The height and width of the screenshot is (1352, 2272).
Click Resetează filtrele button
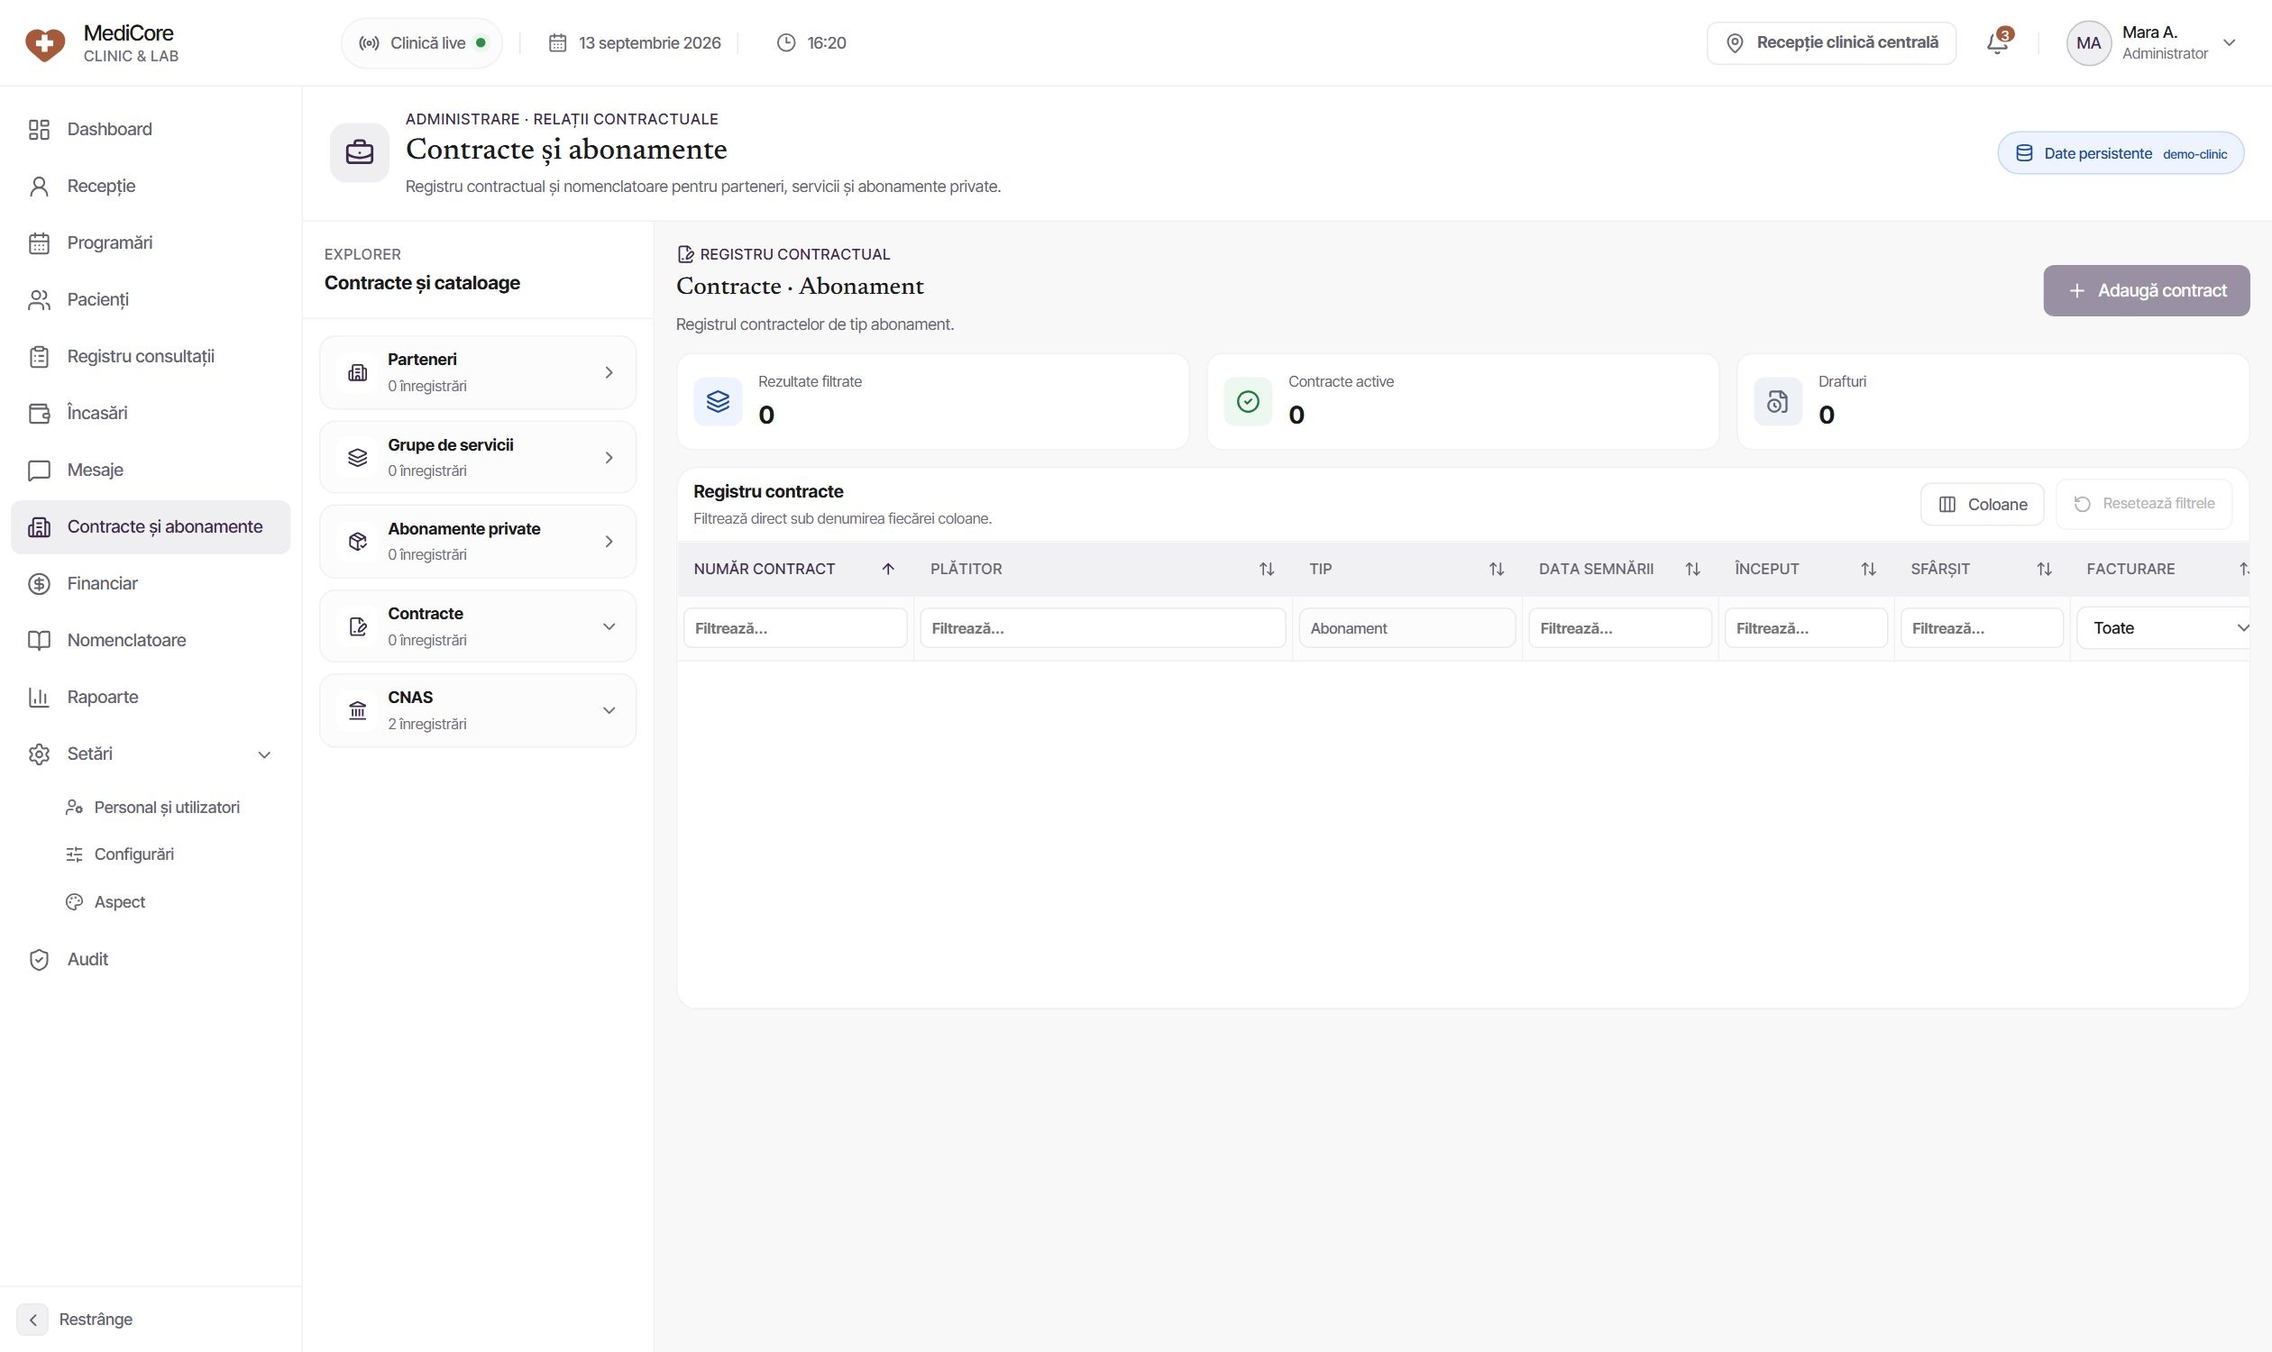point(2143,504)
